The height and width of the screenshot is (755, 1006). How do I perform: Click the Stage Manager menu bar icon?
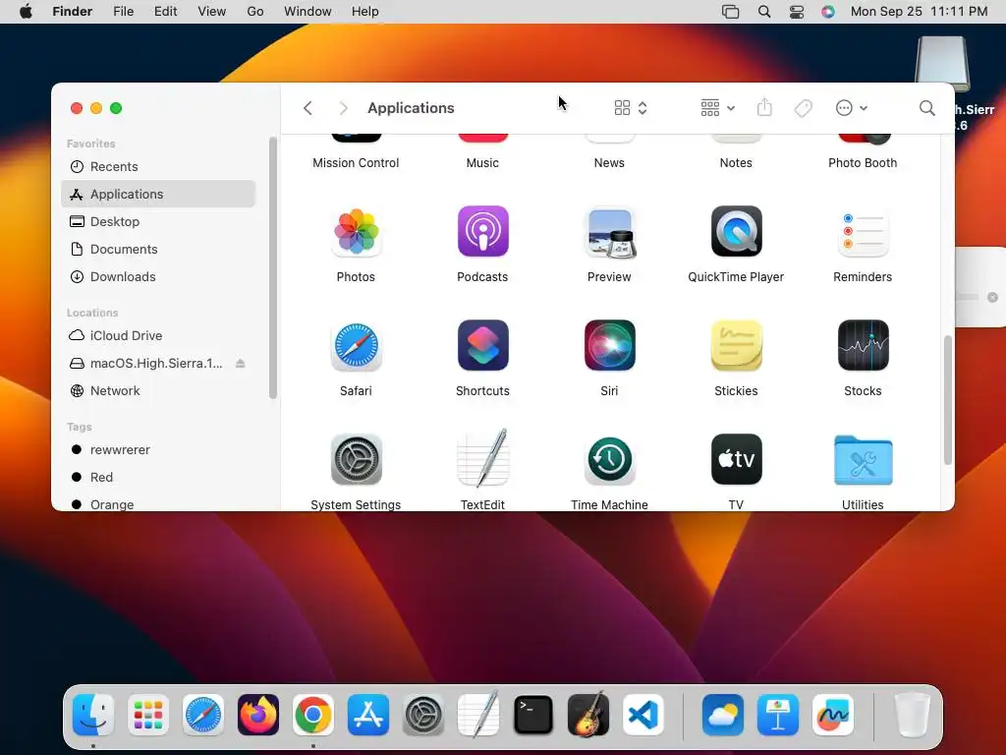tap(731, 12)
